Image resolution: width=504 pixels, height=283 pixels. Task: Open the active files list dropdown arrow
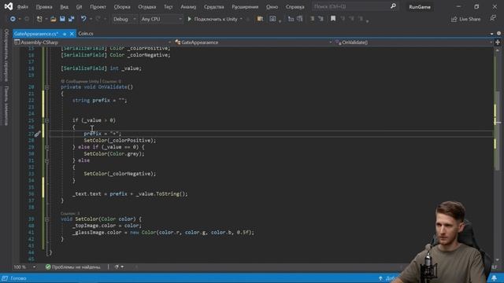point(491,34)
